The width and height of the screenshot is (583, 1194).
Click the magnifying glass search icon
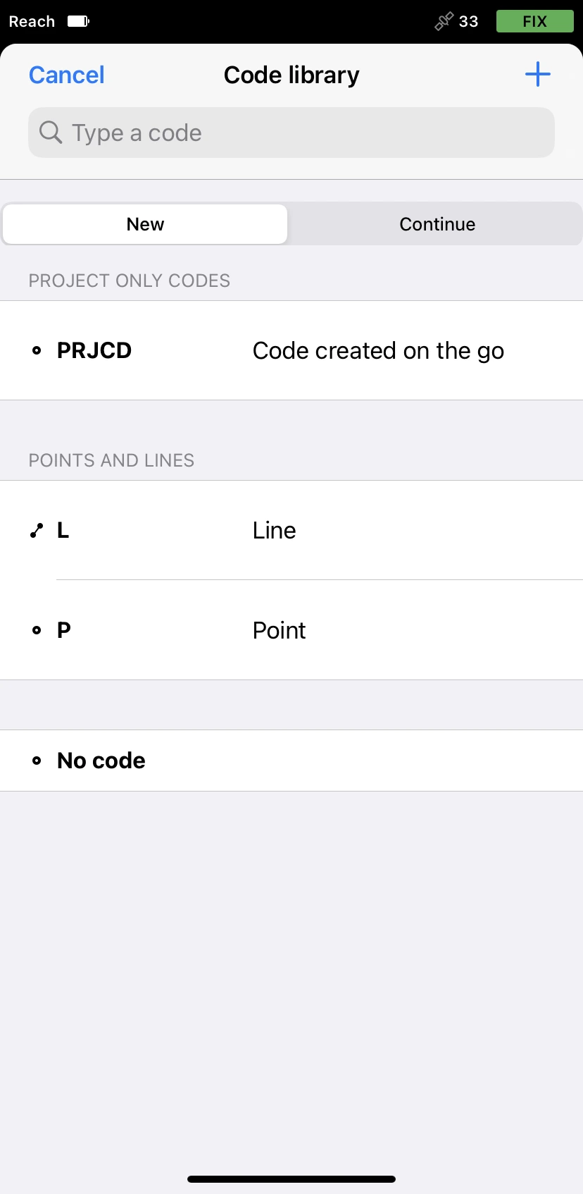click(51, 132)
